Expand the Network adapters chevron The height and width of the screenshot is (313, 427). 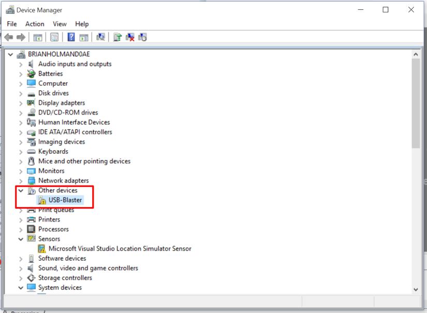[x=21, y=181]
